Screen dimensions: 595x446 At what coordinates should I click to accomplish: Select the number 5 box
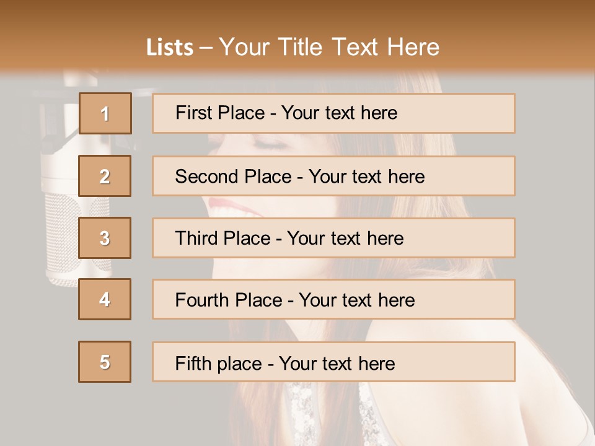[105, 362]
